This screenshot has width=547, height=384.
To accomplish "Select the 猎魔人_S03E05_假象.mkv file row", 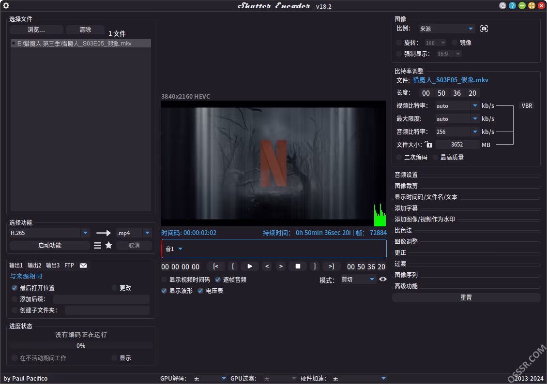I will [80, 43].
